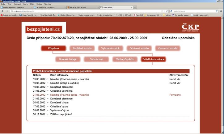This screenshot has width=224, height=134.
Task: Expand the 21.03.2012 Námitka row arrow
Action: coord(48,95)
